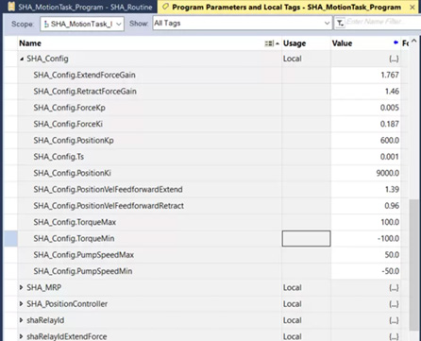Expand the shaRelayId tag
Image resolution: width=421 pixels, height=341 pixels.
click(x=21, y=320)
